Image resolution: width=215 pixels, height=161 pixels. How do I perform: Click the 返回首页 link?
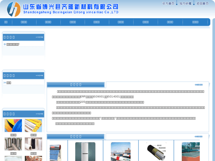coord(203,4)
